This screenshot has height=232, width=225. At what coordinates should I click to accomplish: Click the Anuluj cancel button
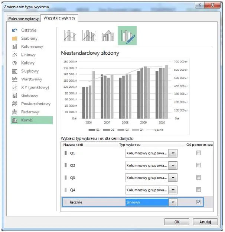pos(205,222)
